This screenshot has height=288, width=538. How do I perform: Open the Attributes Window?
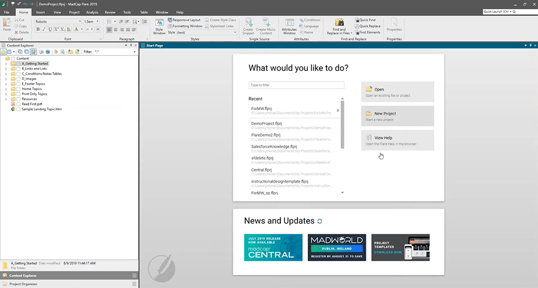click(289, 27)
